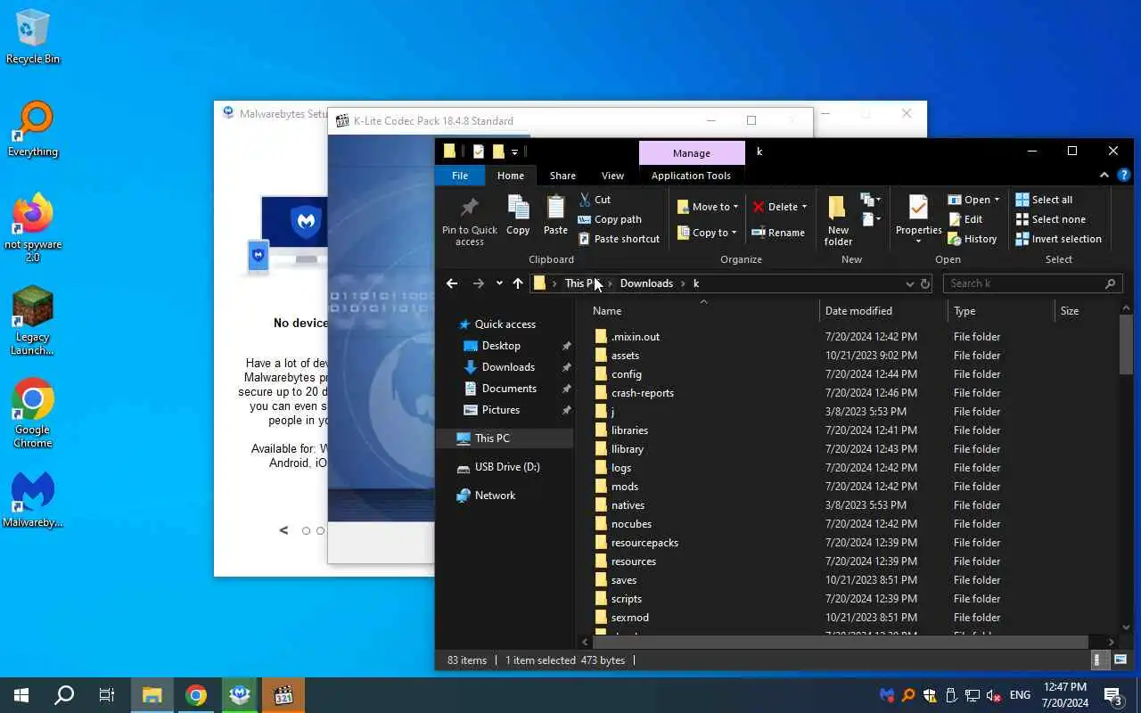
Task: Show file History from the ribbon
Action: pos(973,239)
